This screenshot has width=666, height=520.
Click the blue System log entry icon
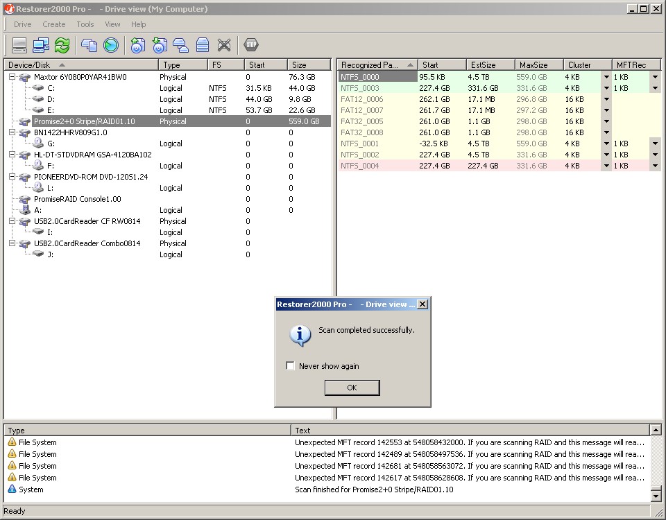[12, 489]
